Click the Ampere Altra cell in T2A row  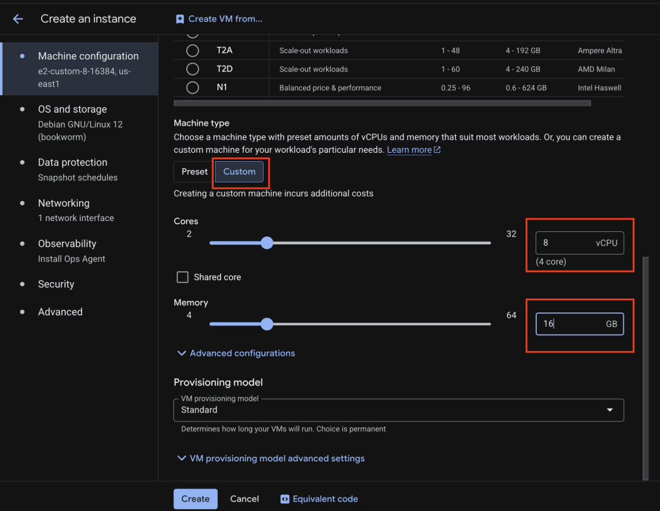pos(599,50)
